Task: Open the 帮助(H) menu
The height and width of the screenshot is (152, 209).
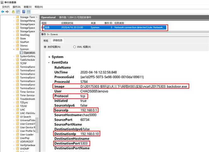Action: coord(39,7)
